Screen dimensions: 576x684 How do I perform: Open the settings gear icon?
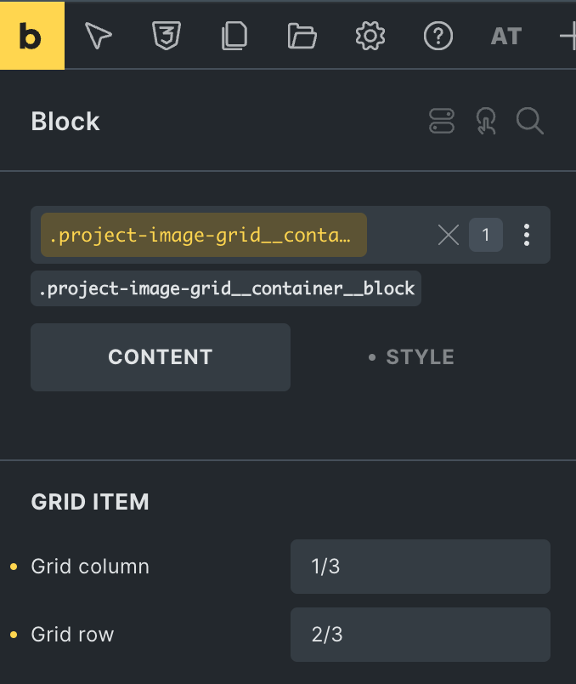coord(370,36)
